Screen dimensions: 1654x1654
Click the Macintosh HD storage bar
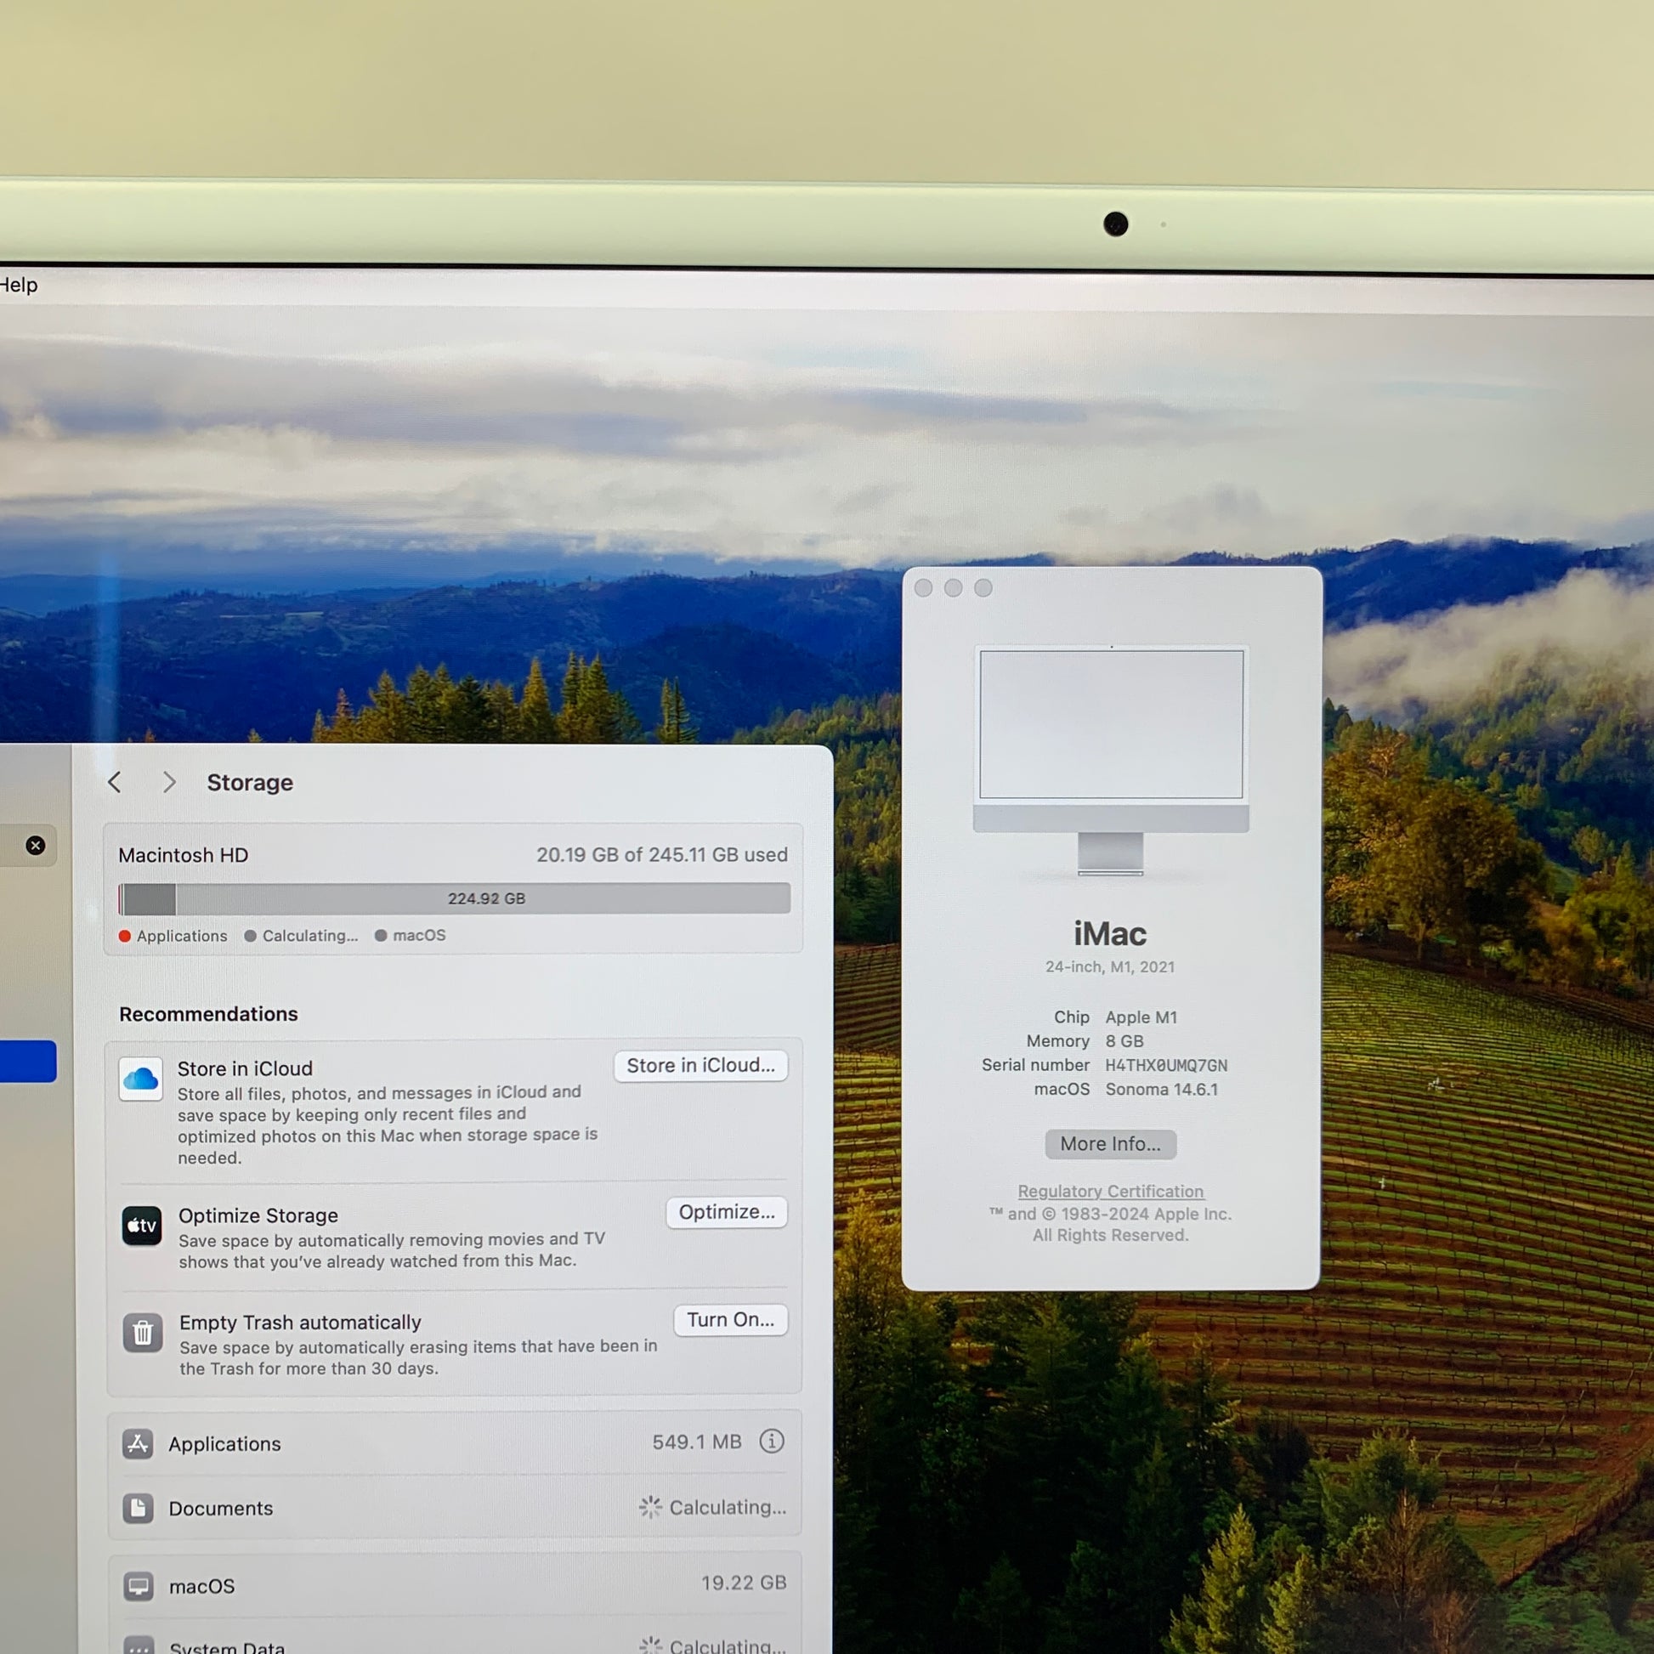(x=454, y=898)
